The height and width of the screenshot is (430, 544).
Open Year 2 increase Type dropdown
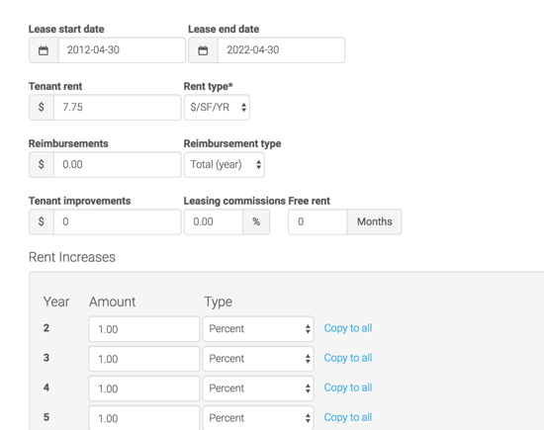258,329
